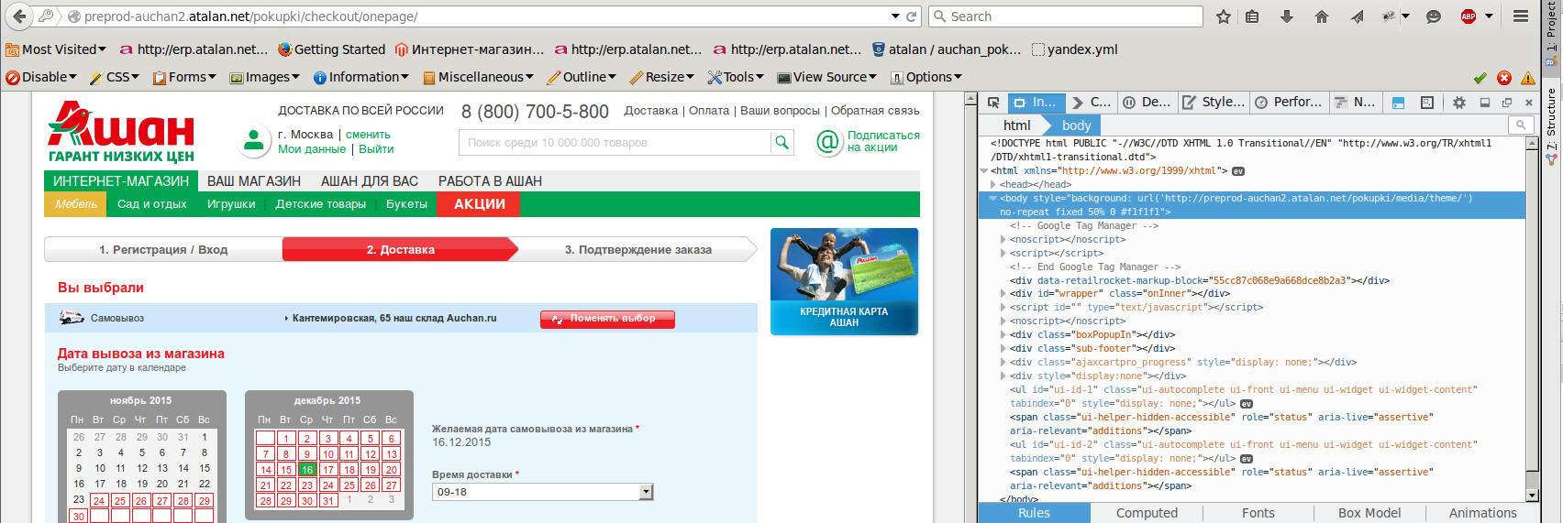Viewport: 1563px width, 523px height.
Task: Select the ВАШ МАГАЗИН navigation tab
Action: (x=254, y=180)
